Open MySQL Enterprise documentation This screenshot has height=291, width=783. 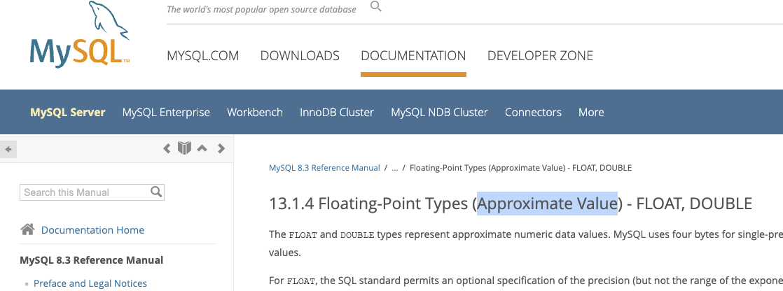pos(166,113)
